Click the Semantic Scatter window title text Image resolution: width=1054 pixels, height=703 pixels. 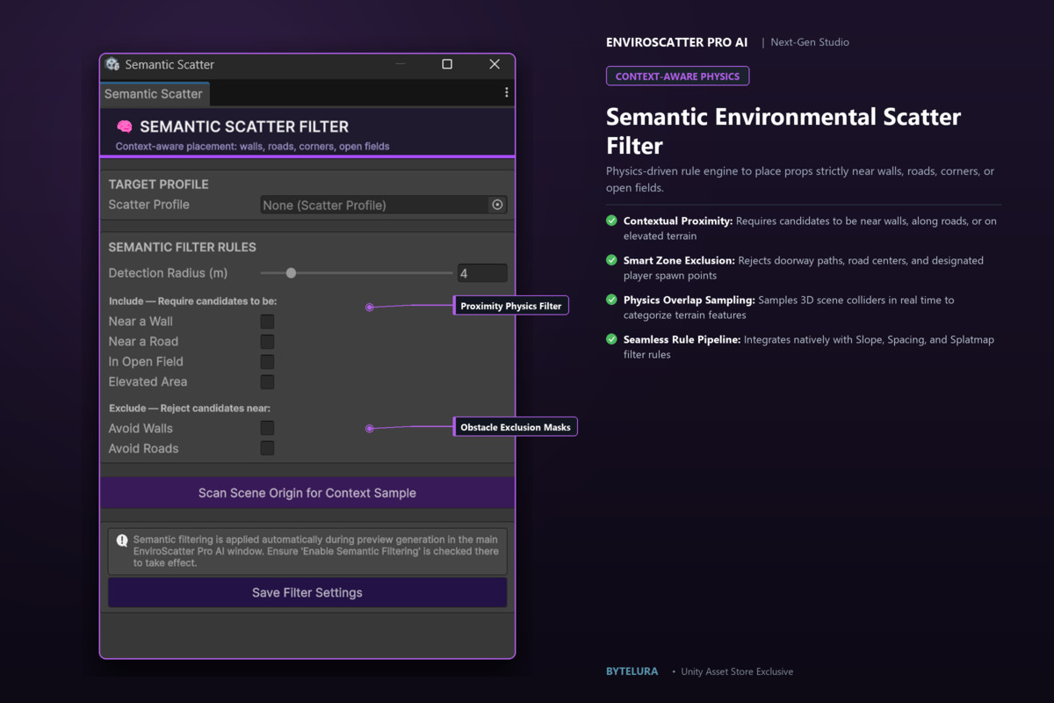coord(170,64)
